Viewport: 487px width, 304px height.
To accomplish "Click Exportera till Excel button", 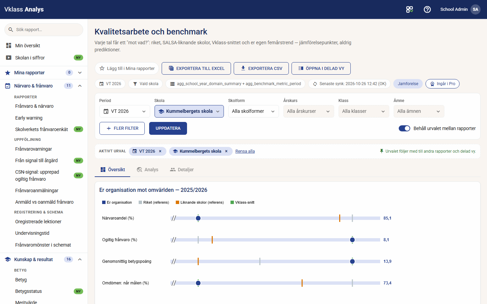I will pos(196,68).
